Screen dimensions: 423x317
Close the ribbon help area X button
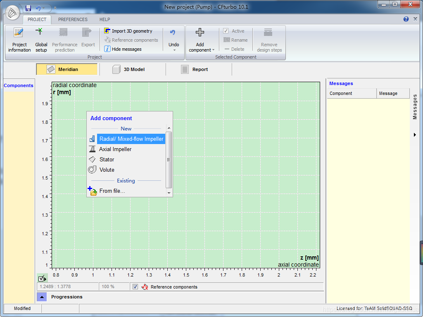point(416,19)
